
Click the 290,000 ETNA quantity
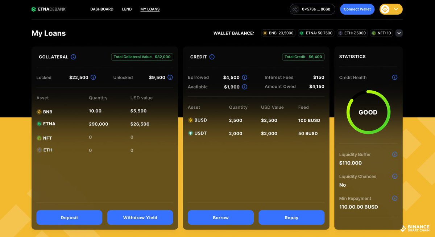coord(99,124)
